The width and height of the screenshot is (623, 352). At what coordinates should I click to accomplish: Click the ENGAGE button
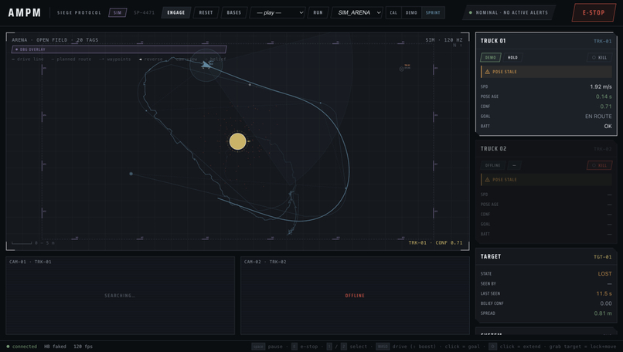(x=176, y=12)
